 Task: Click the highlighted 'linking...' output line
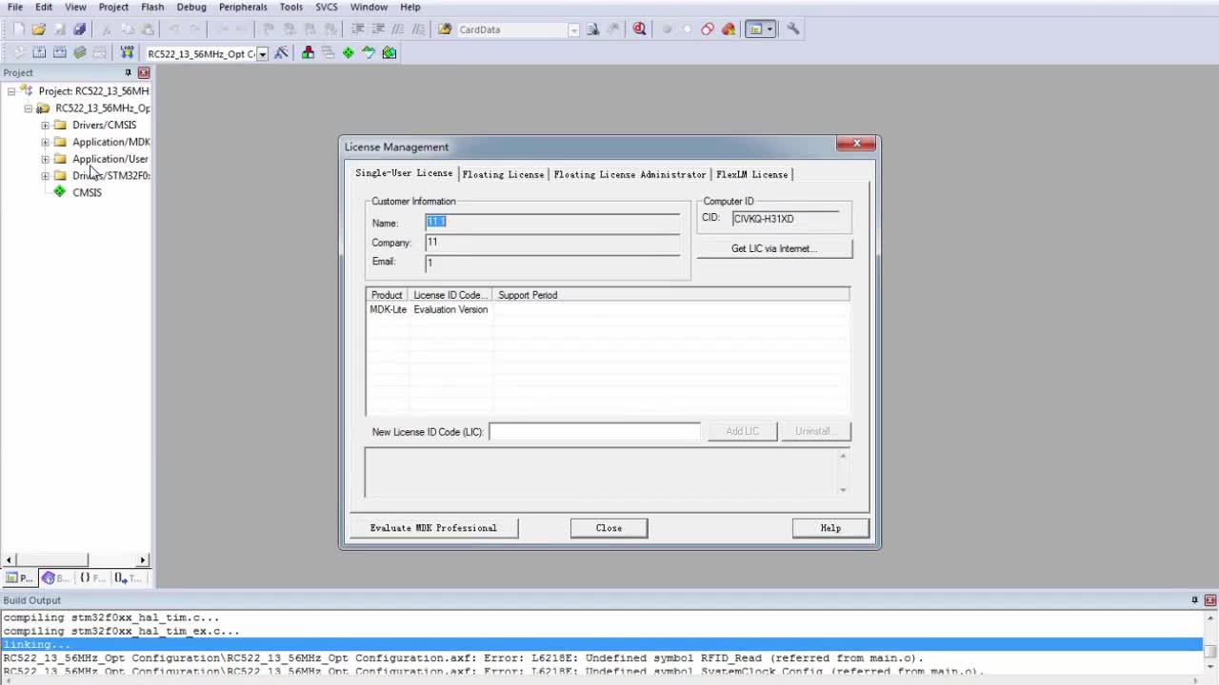click(x=601, y=644)
